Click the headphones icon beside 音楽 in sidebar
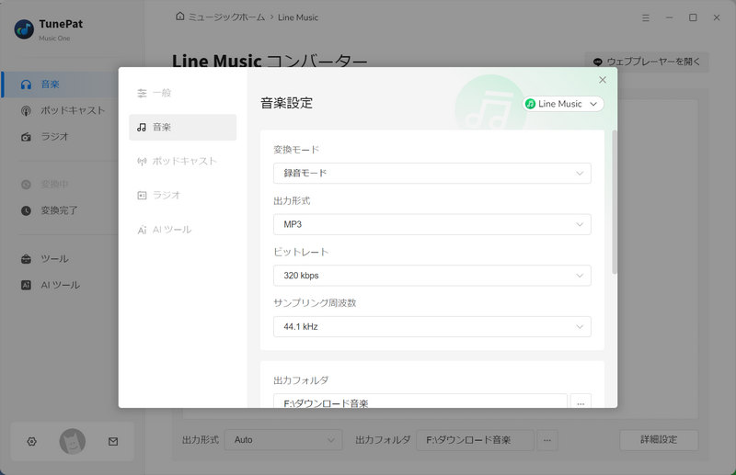The width and height of the screenshot is (736, 475). tap(27, 85)
